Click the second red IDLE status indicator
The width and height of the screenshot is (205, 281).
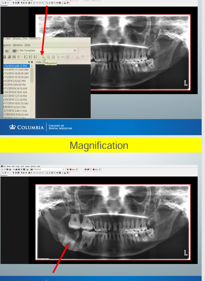pos(94,169)
